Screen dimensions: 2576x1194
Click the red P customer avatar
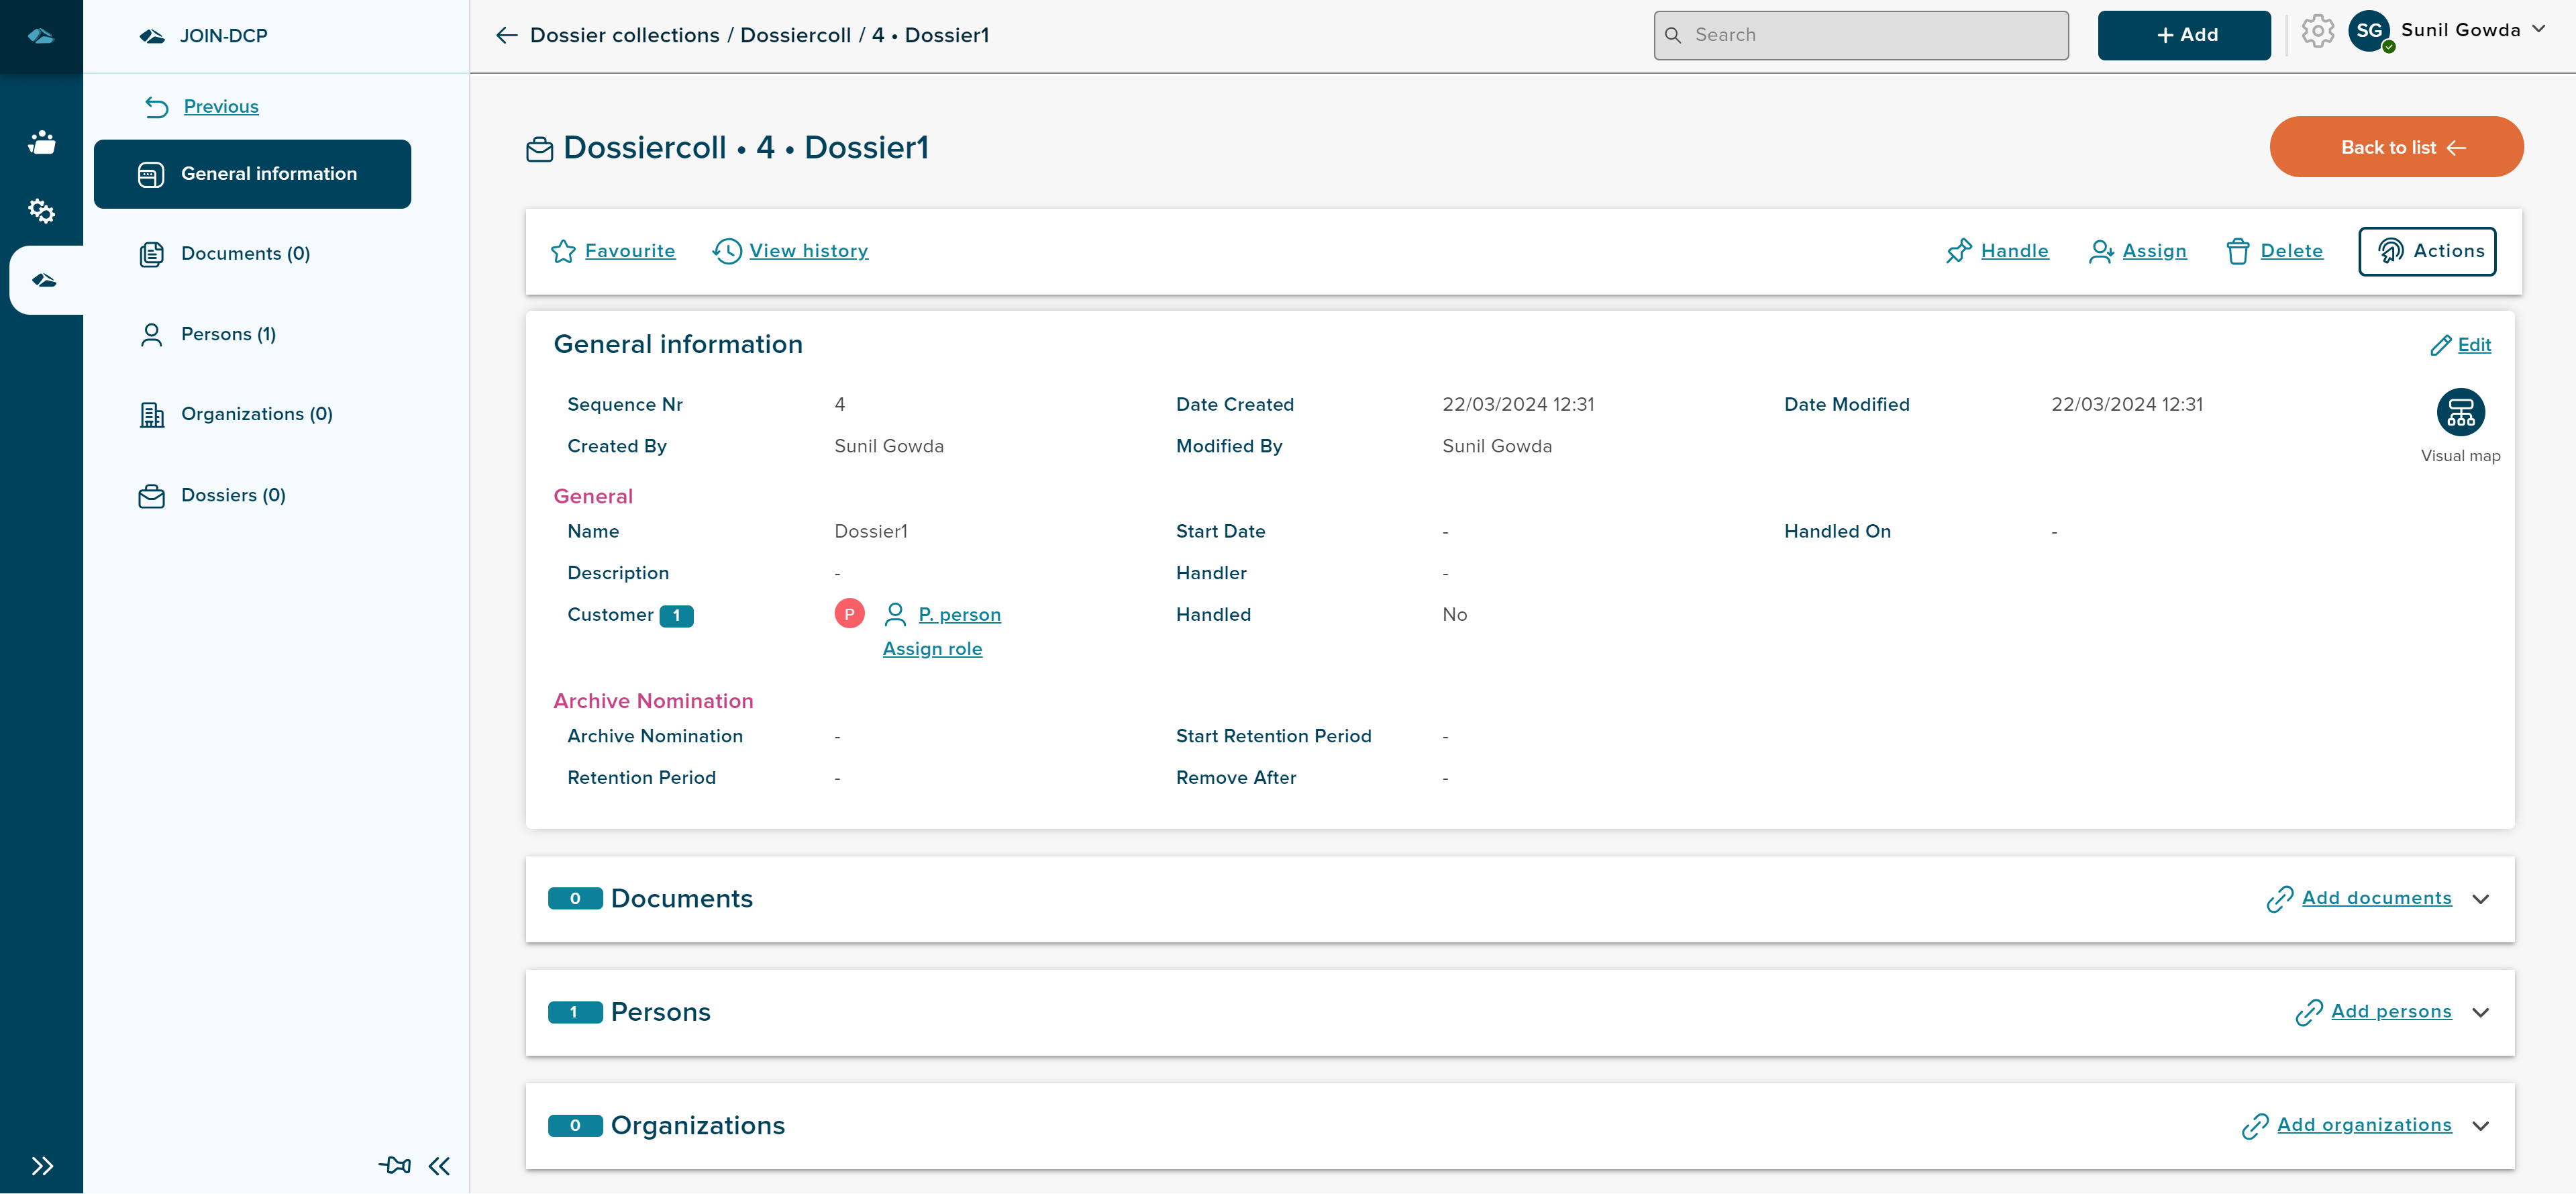849,613
